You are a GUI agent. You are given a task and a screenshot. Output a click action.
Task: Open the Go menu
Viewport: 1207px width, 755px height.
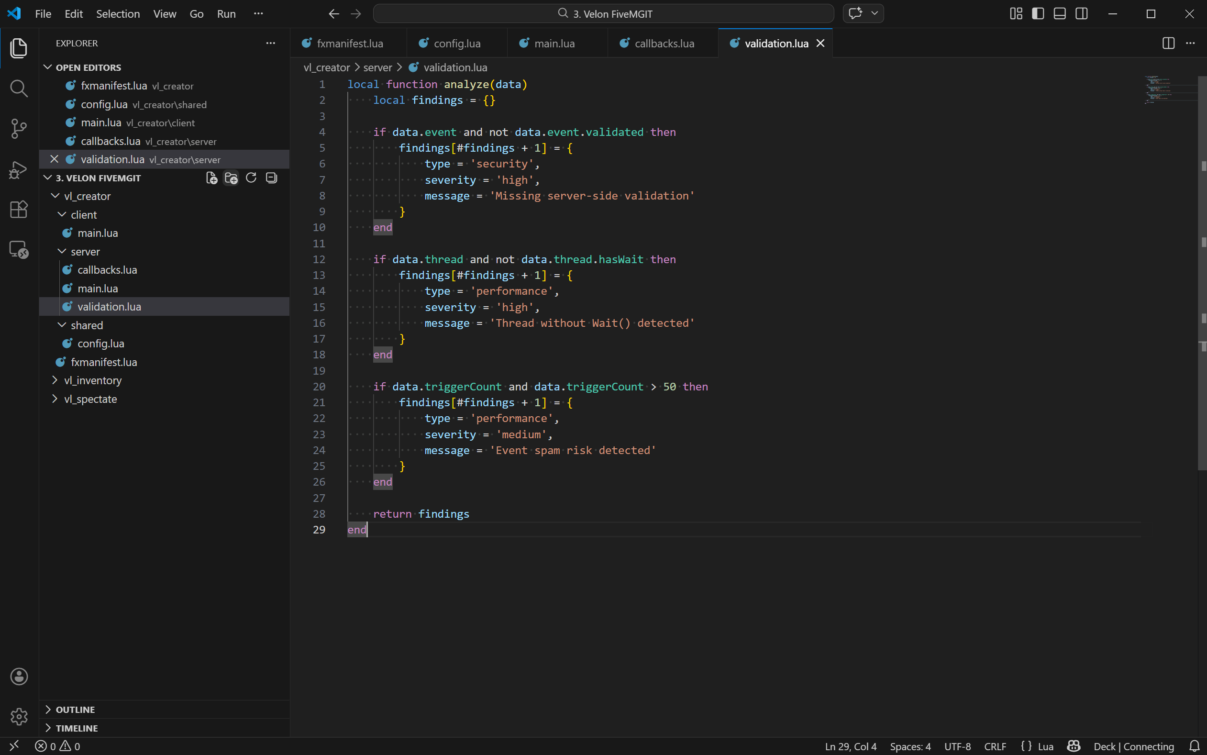pyautogui.click(x=197, y=14)
